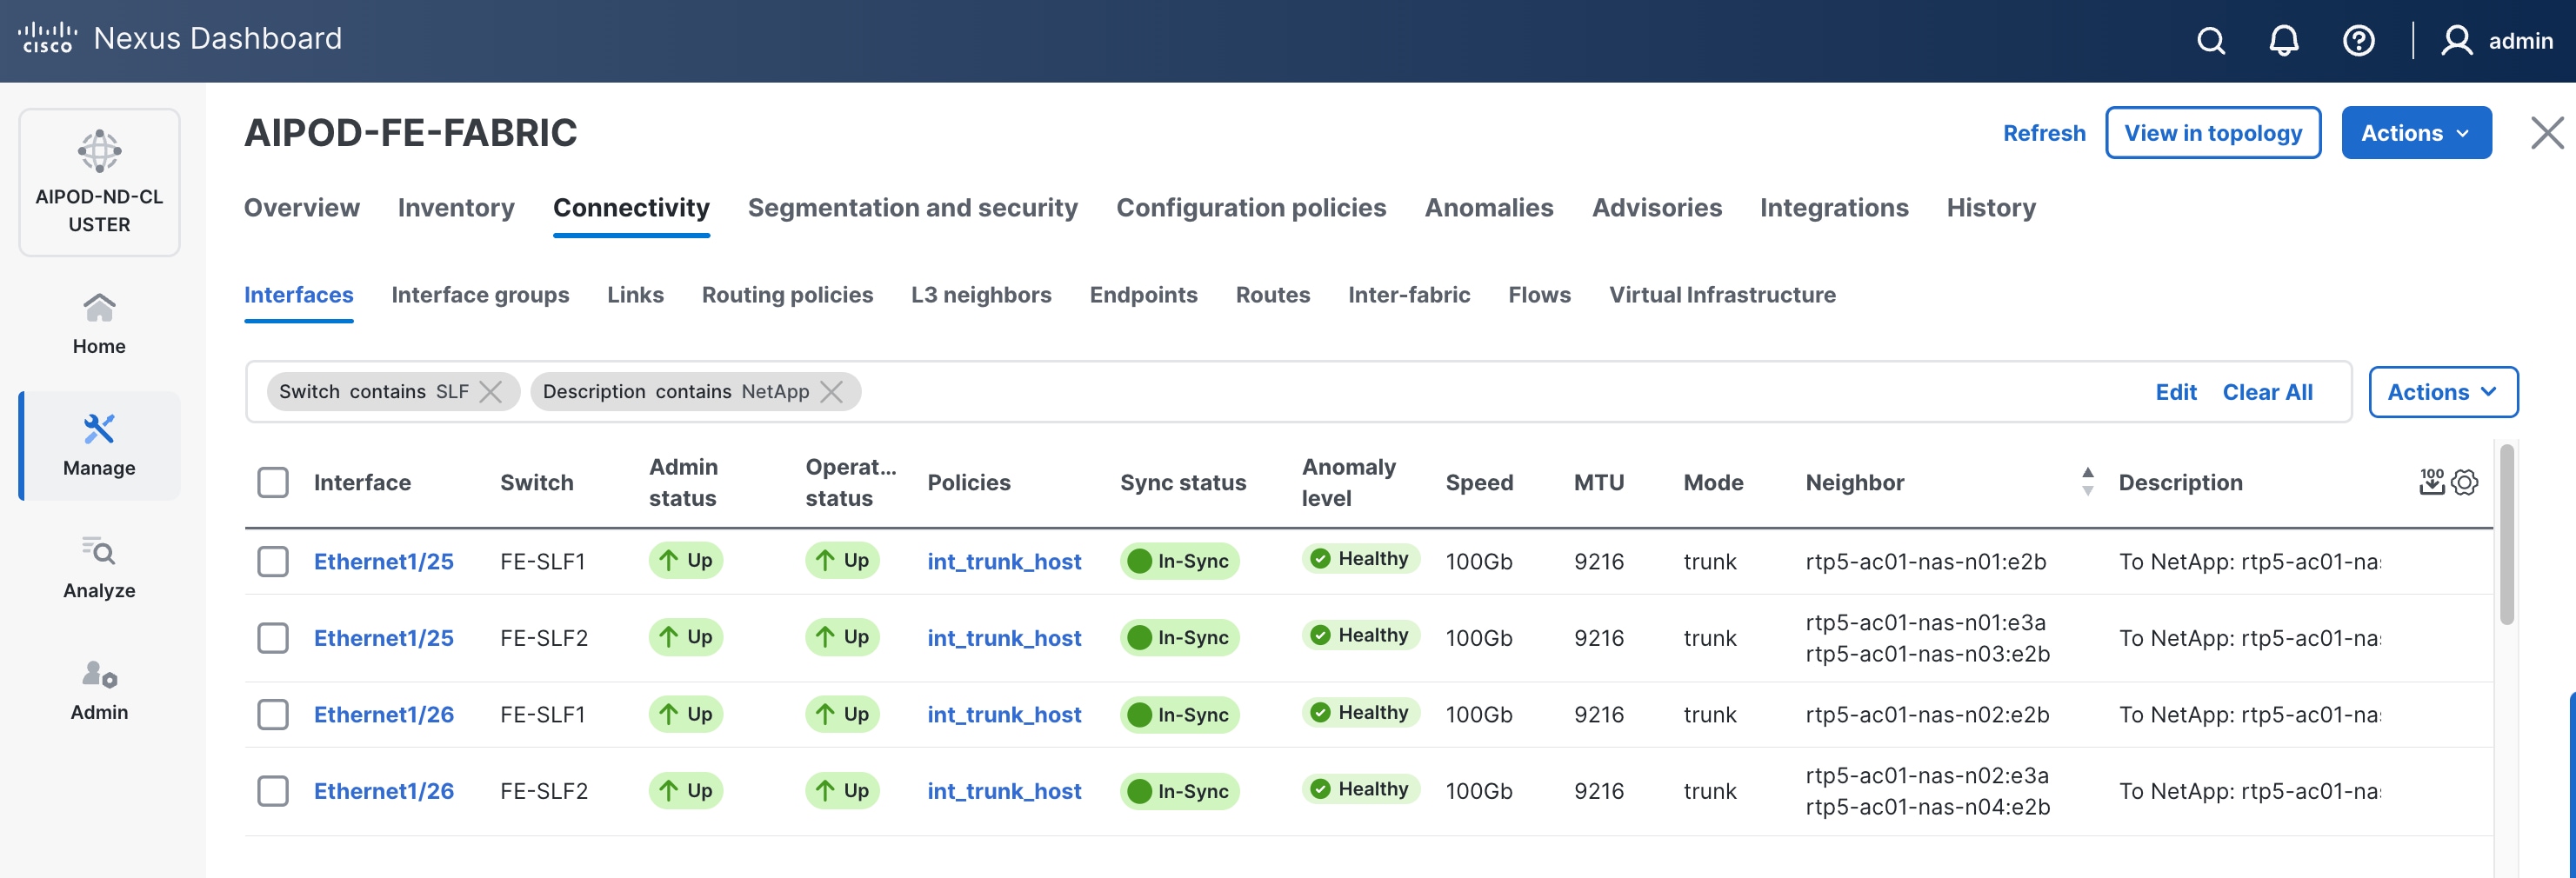Check the row checkbox for Ethernet1/25 on FE-SLF1
Viewport: 2576px width, 878px height.
point(272,561)
